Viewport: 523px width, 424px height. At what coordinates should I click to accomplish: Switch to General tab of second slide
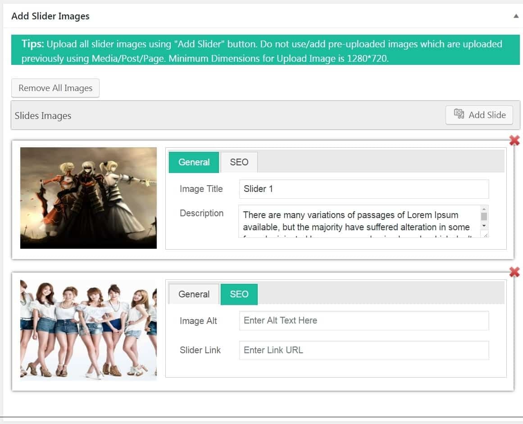(194, 294)
